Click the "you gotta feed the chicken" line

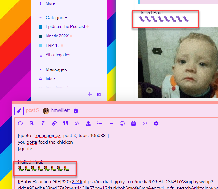[x=45, y=142]
